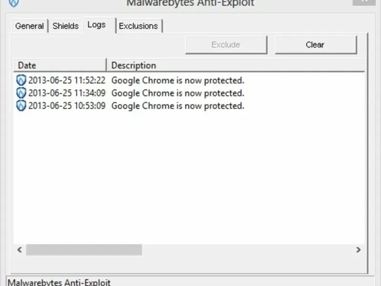Open the General tab

point(30,26)
